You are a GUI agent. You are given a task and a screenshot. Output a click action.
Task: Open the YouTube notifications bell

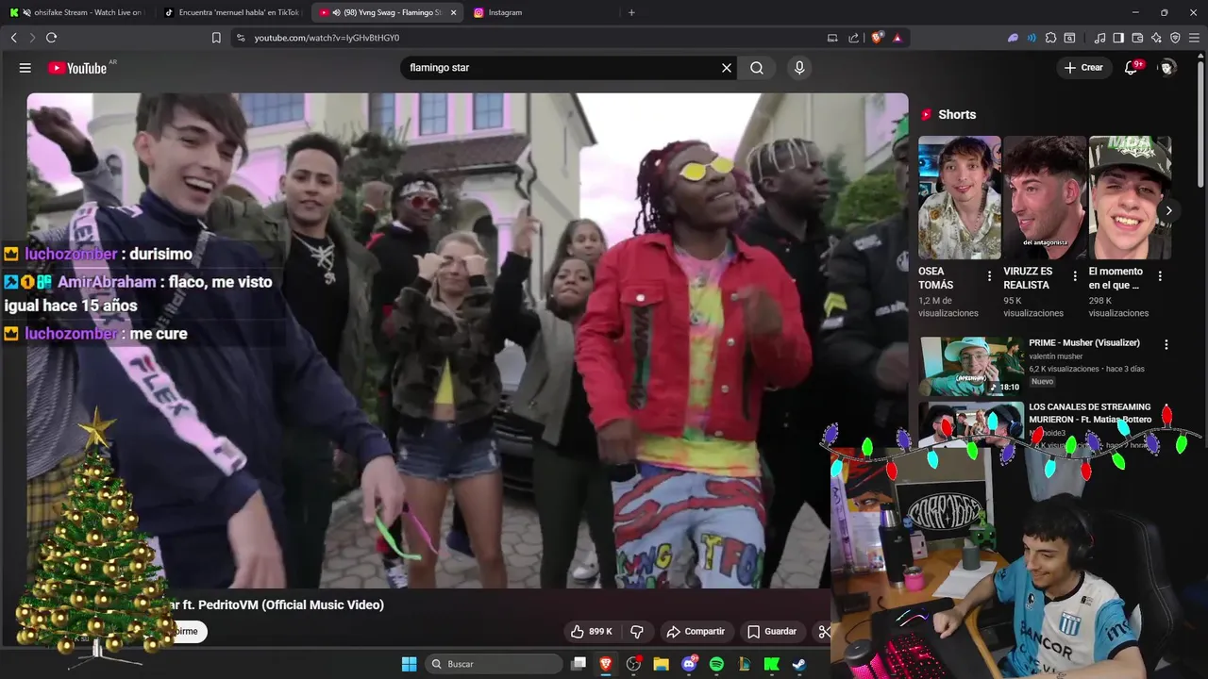point(1132,68)
